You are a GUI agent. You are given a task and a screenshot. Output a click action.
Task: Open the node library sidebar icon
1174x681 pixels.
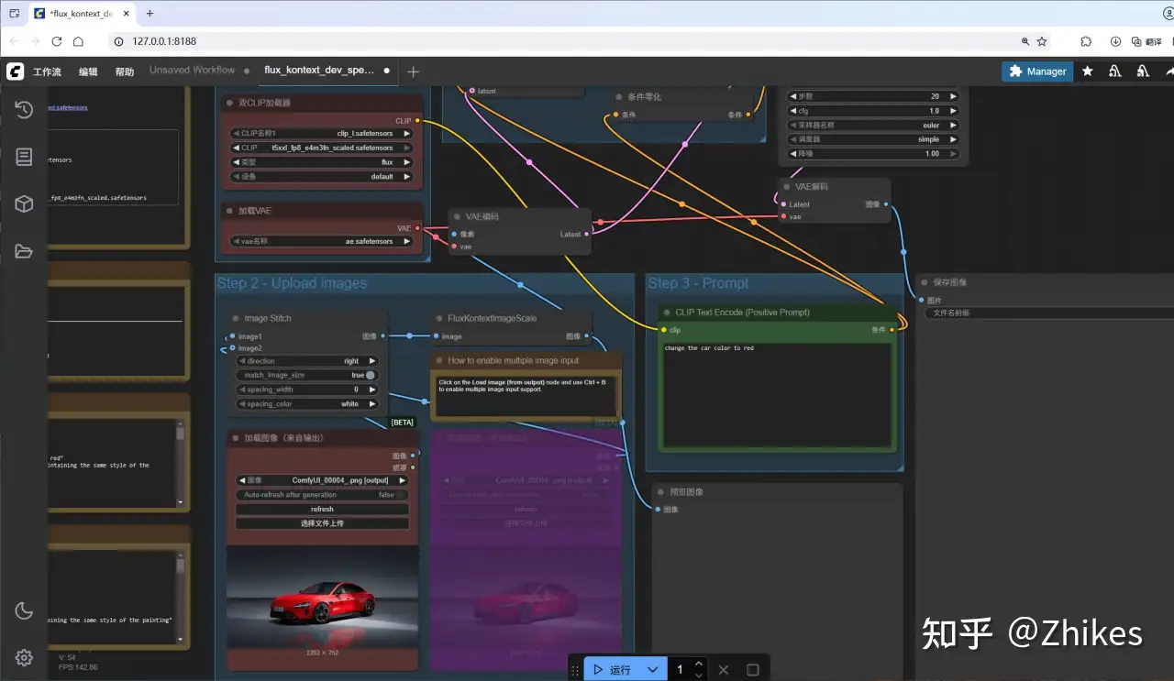tap(24, 158)
